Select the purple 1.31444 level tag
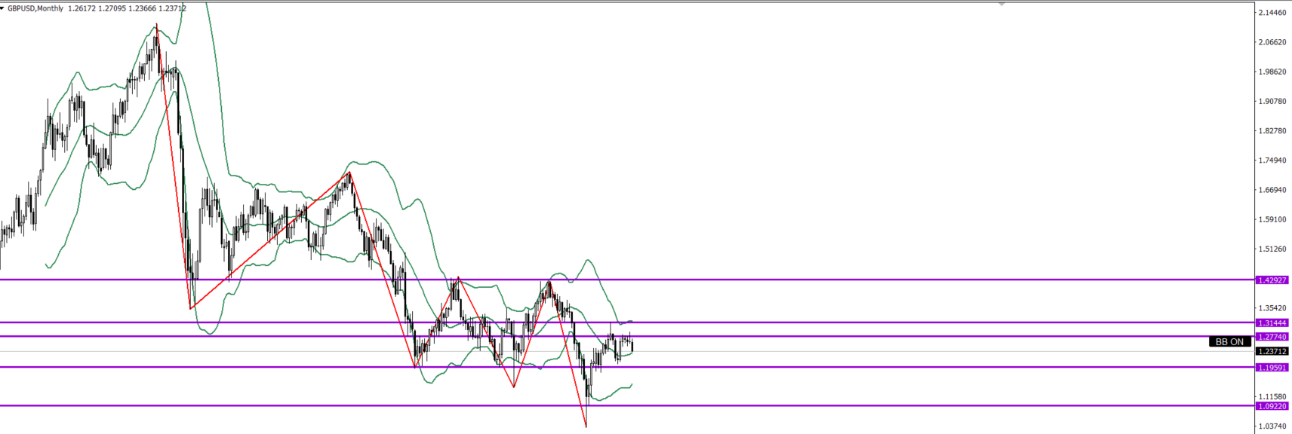The height and width of the screenshot is (434, 1292). coord(1272,323)
